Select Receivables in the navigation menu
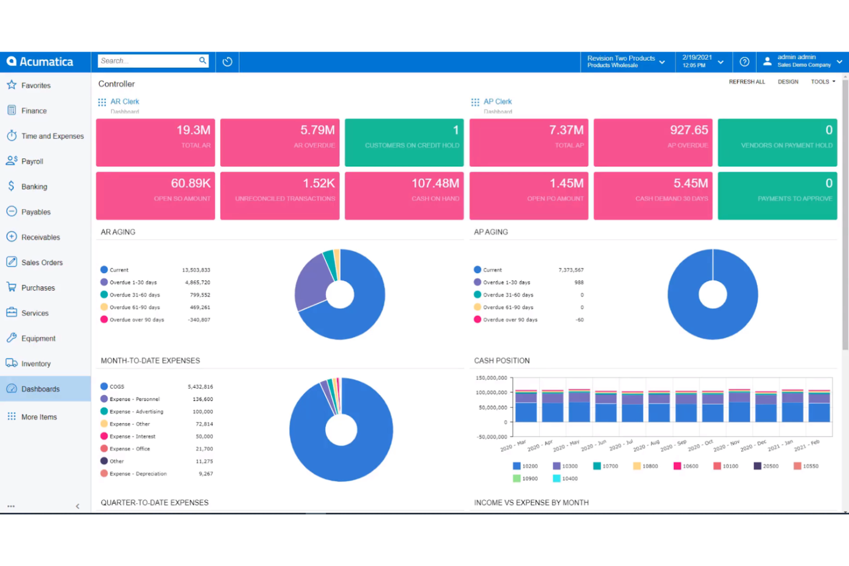Viewport: 849px width, 566px height. tap(45, 237)
